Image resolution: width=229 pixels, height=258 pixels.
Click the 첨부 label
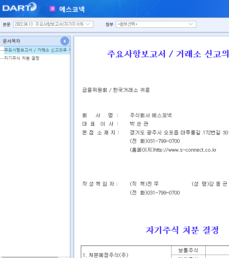[x=110, y=24]
